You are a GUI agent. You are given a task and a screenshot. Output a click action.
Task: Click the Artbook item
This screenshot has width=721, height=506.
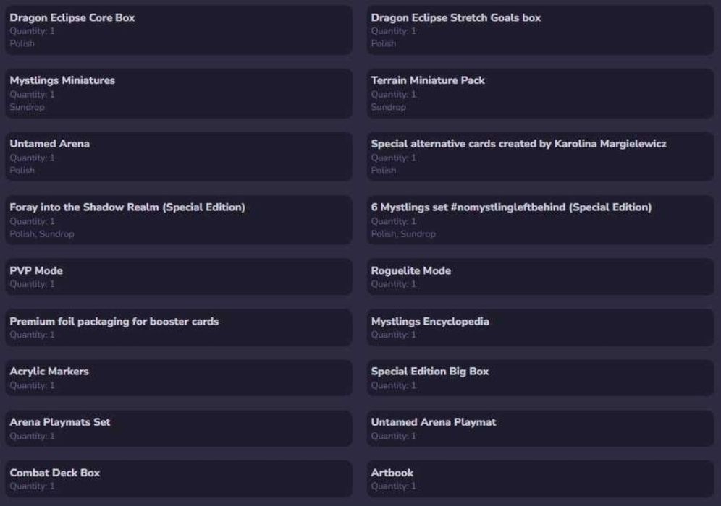coord(539,479)
